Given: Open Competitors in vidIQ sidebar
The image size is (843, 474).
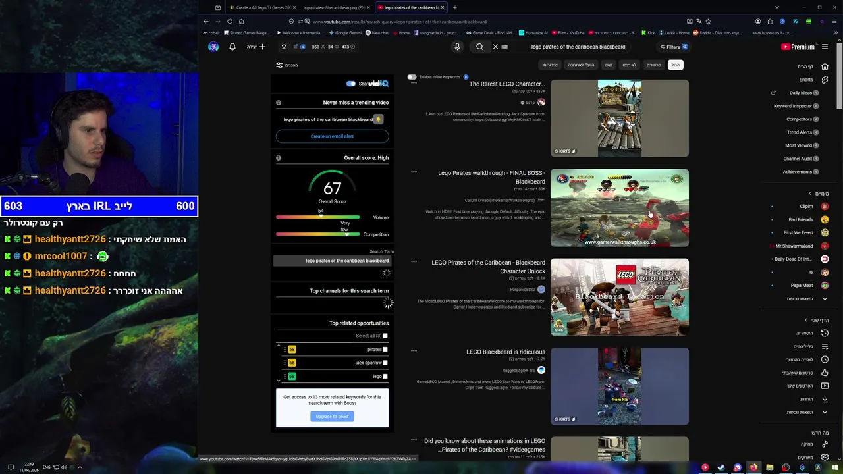Looking at the screenshot, I should pos(802,119).
